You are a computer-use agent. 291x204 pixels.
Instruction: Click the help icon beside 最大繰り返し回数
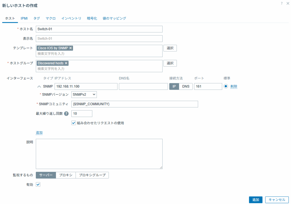pyautogui.click(x=66, y=114)
